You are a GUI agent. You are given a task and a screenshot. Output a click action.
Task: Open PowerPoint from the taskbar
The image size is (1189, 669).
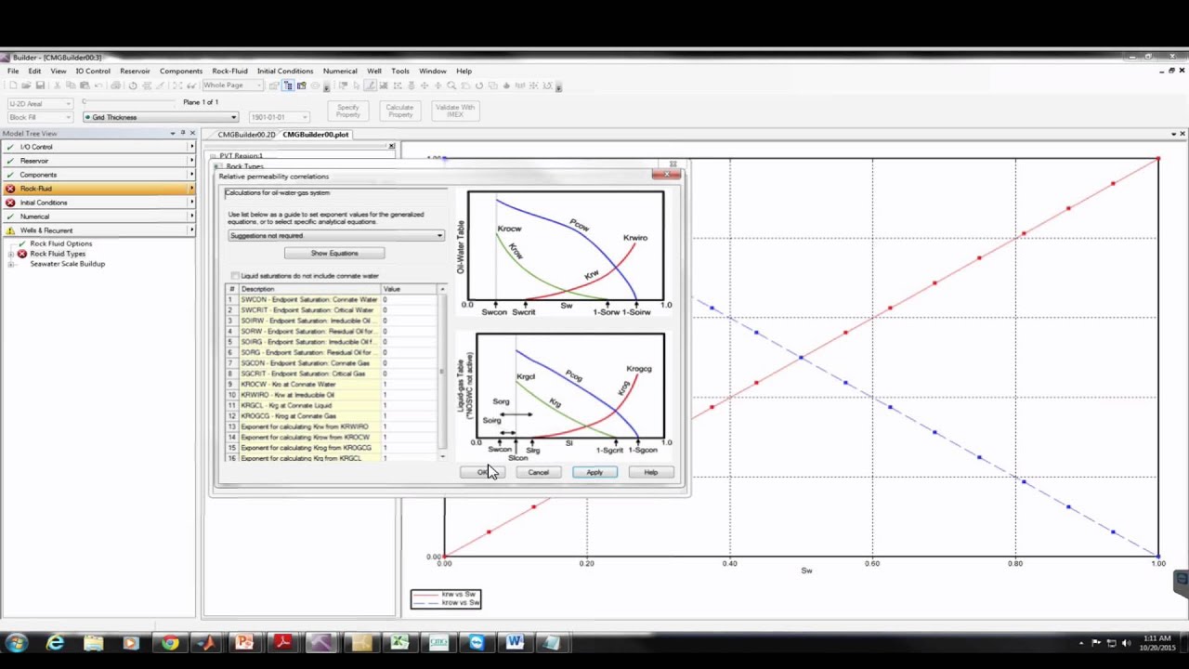click(244, 642)
